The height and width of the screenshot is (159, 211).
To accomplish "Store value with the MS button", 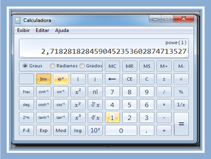I will (147, 66).
